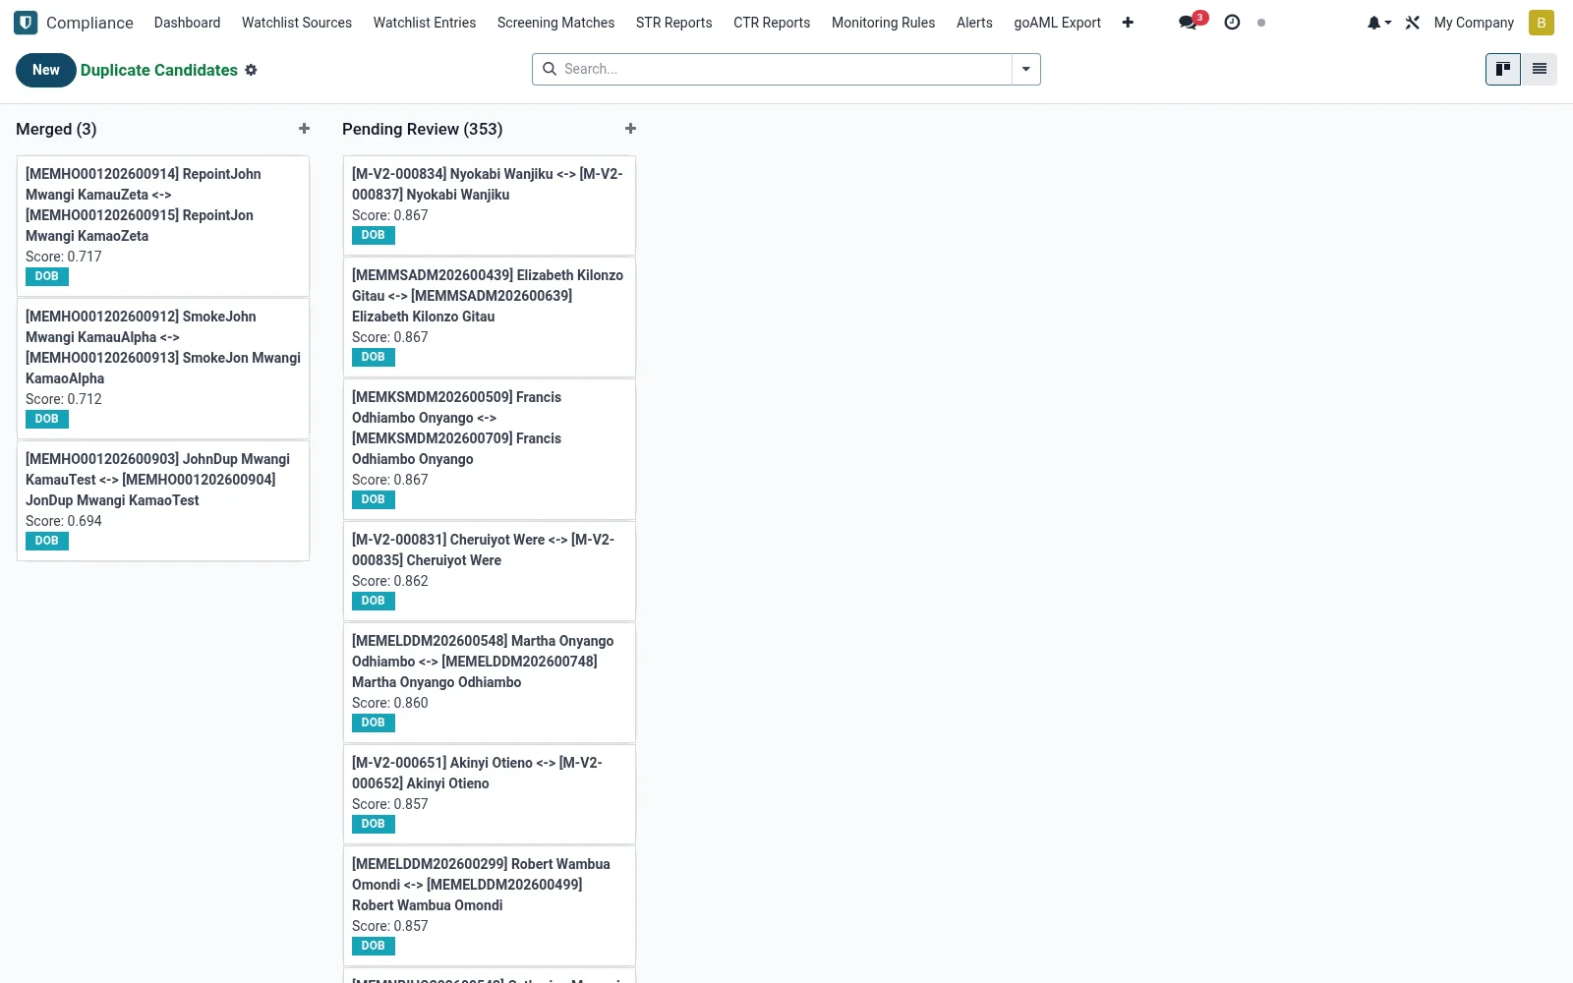The height and width of the screenshot is (983, 1573).
Task: Open the activities clock icon
Action: (1232, 23)
